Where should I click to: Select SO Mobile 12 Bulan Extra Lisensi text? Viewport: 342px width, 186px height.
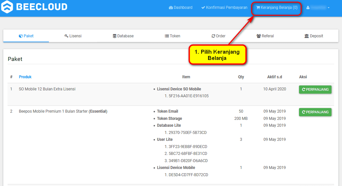coord(47,89)
